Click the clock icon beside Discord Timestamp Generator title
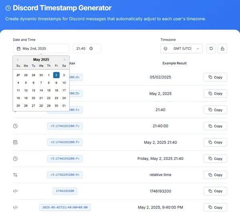 point(8,8)
